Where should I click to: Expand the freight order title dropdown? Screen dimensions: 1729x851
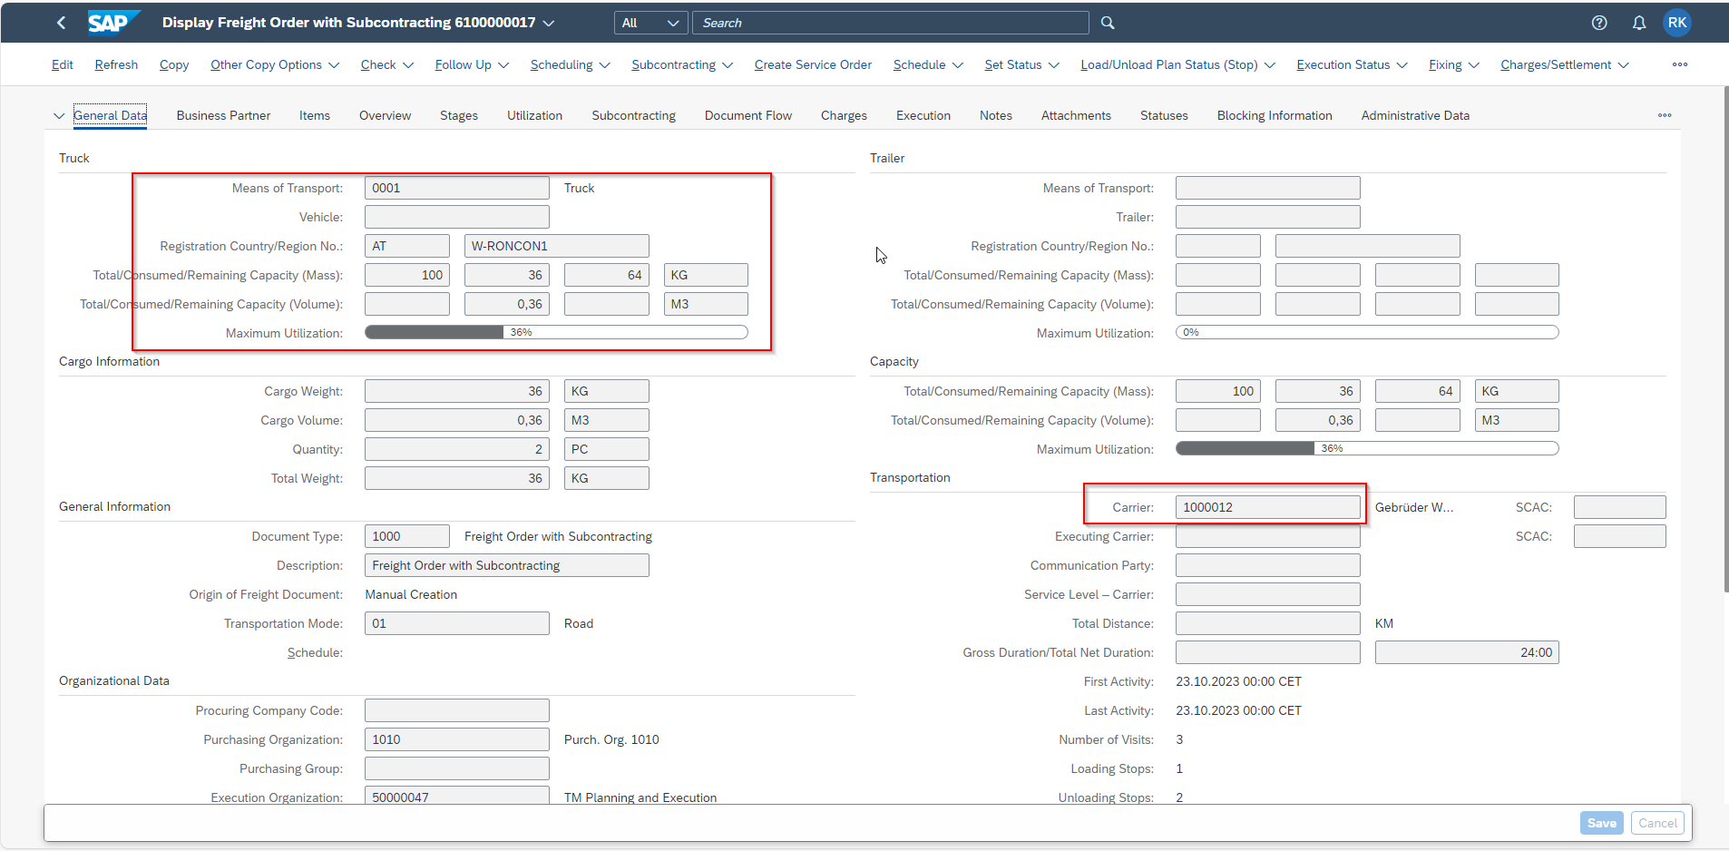[548, 23]
